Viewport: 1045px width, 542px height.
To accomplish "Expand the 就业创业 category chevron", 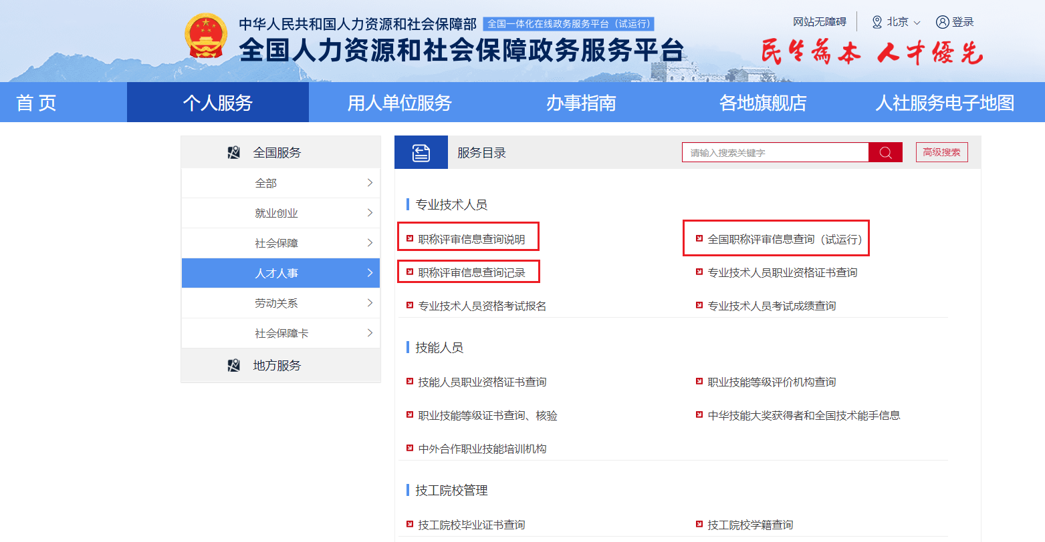I will pyautogui.click(x=370, y=213).
